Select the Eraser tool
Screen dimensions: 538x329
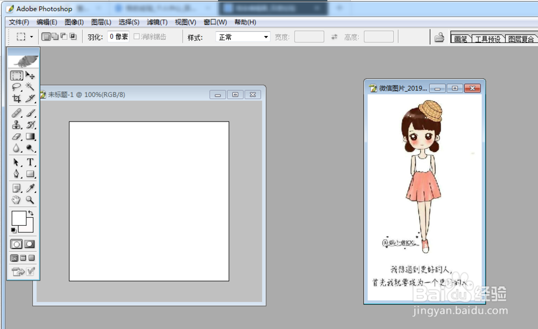[17, 137]
